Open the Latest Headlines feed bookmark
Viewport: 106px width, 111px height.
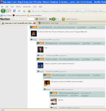34,16
